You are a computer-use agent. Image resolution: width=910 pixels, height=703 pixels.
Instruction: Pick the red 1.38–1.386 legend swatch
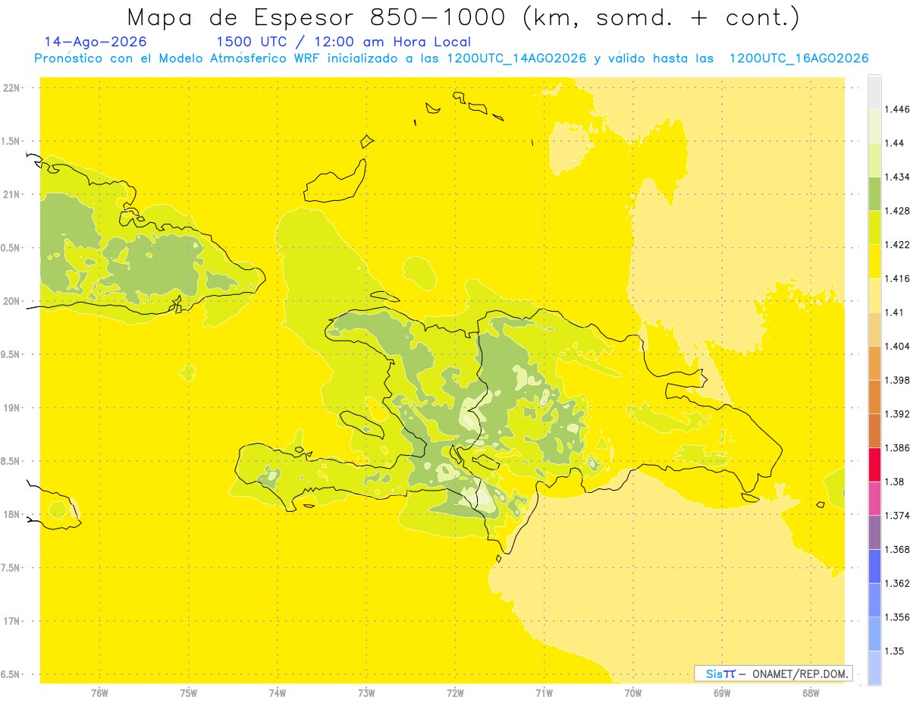[874, 465]
